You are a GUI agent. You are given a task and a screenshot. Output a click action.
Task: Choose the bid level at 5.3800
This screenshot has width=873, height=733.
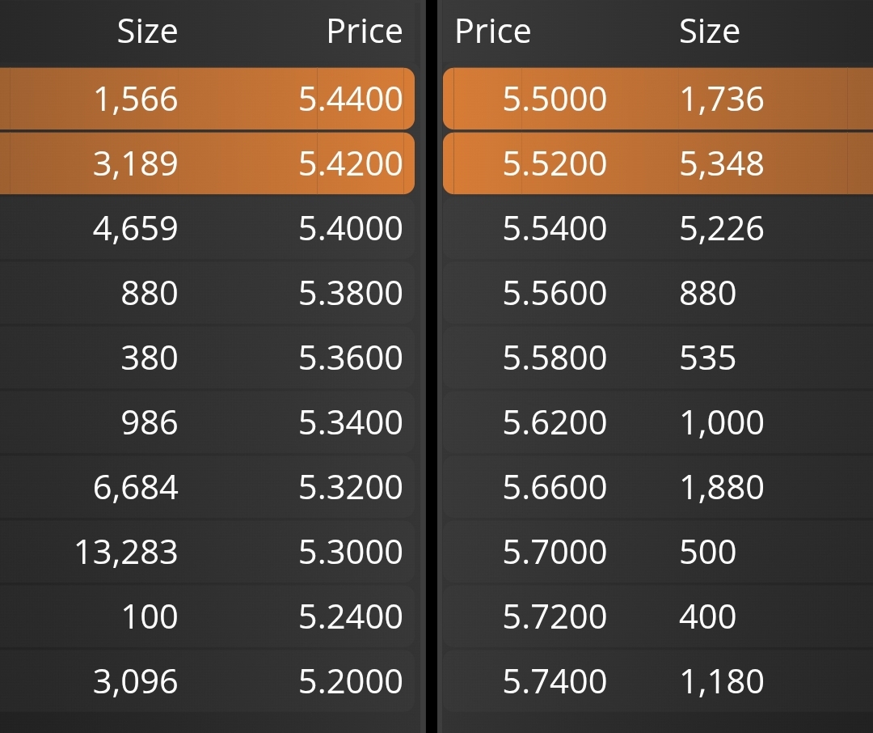coord(207,293)
